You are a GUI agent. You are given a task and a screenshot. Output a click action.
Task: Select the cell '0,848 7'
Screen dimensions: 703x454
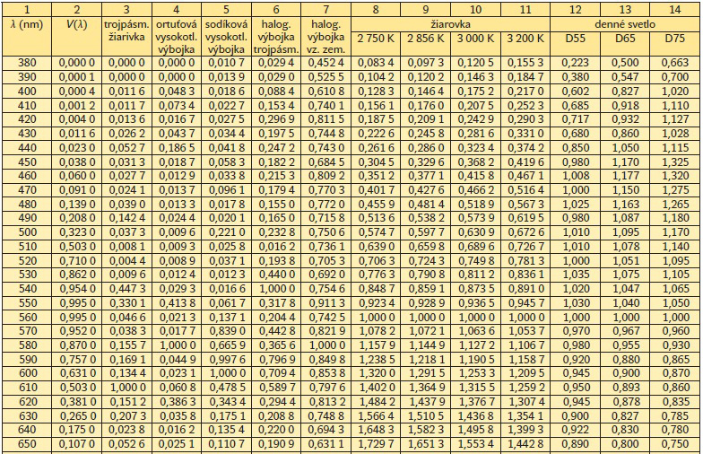(376, 289)
